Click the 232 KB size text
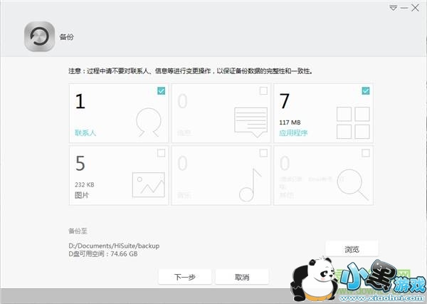The height and width of the screenshot is (304, 427). tap(85, 184)
